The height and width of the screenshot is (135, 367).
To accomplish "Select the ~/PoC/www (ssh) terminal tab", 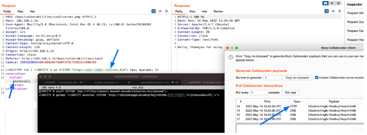I will [x=203, y=82].
